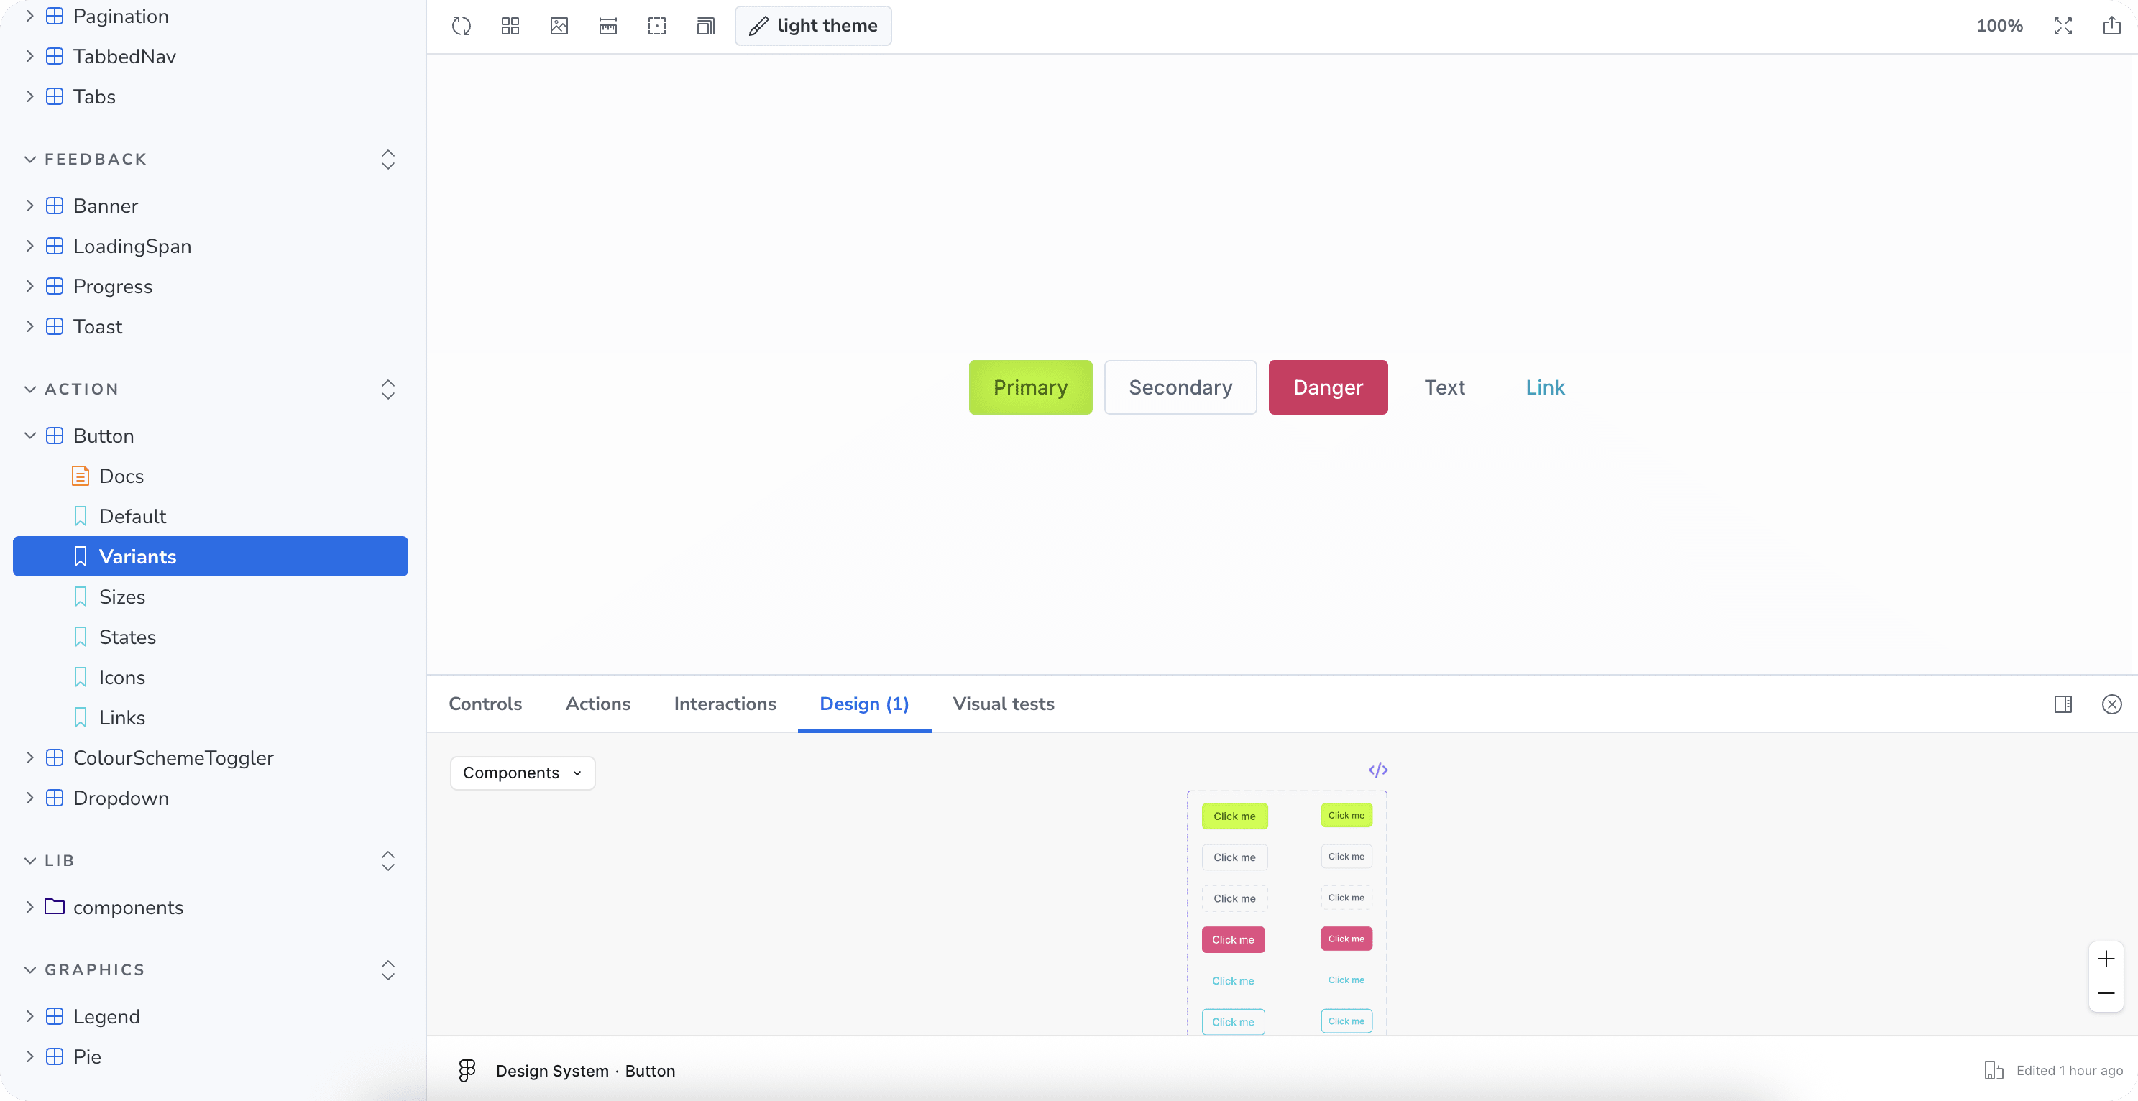Click the device icon beside Edited 1 hour ago
The image size is (2138, 1101).
click(x=1994, y=1070)
